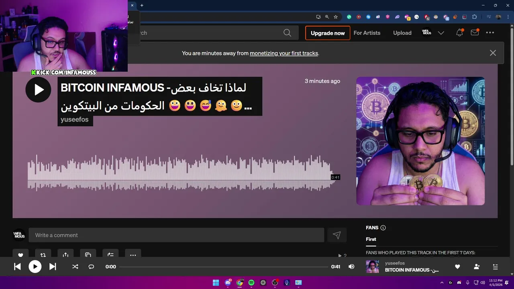Dismiss the monetizing banner
Viewport: 514px width, 289px height.
493,53
